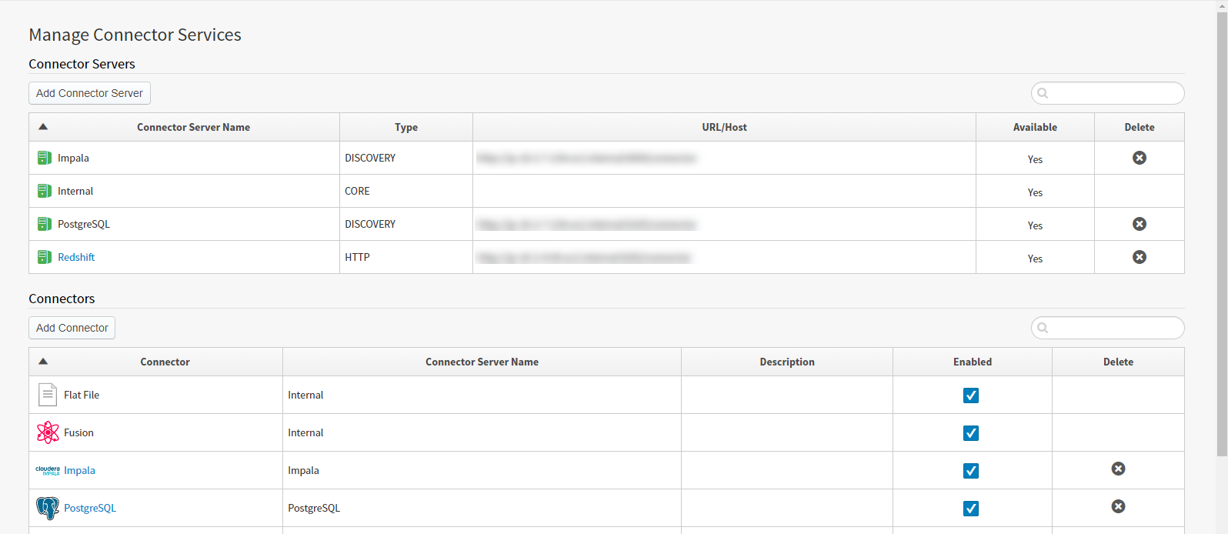Sort servers by Available column header
Image resolution: width=1228 pixels, height=534 pixels.
pos(1034,128)
